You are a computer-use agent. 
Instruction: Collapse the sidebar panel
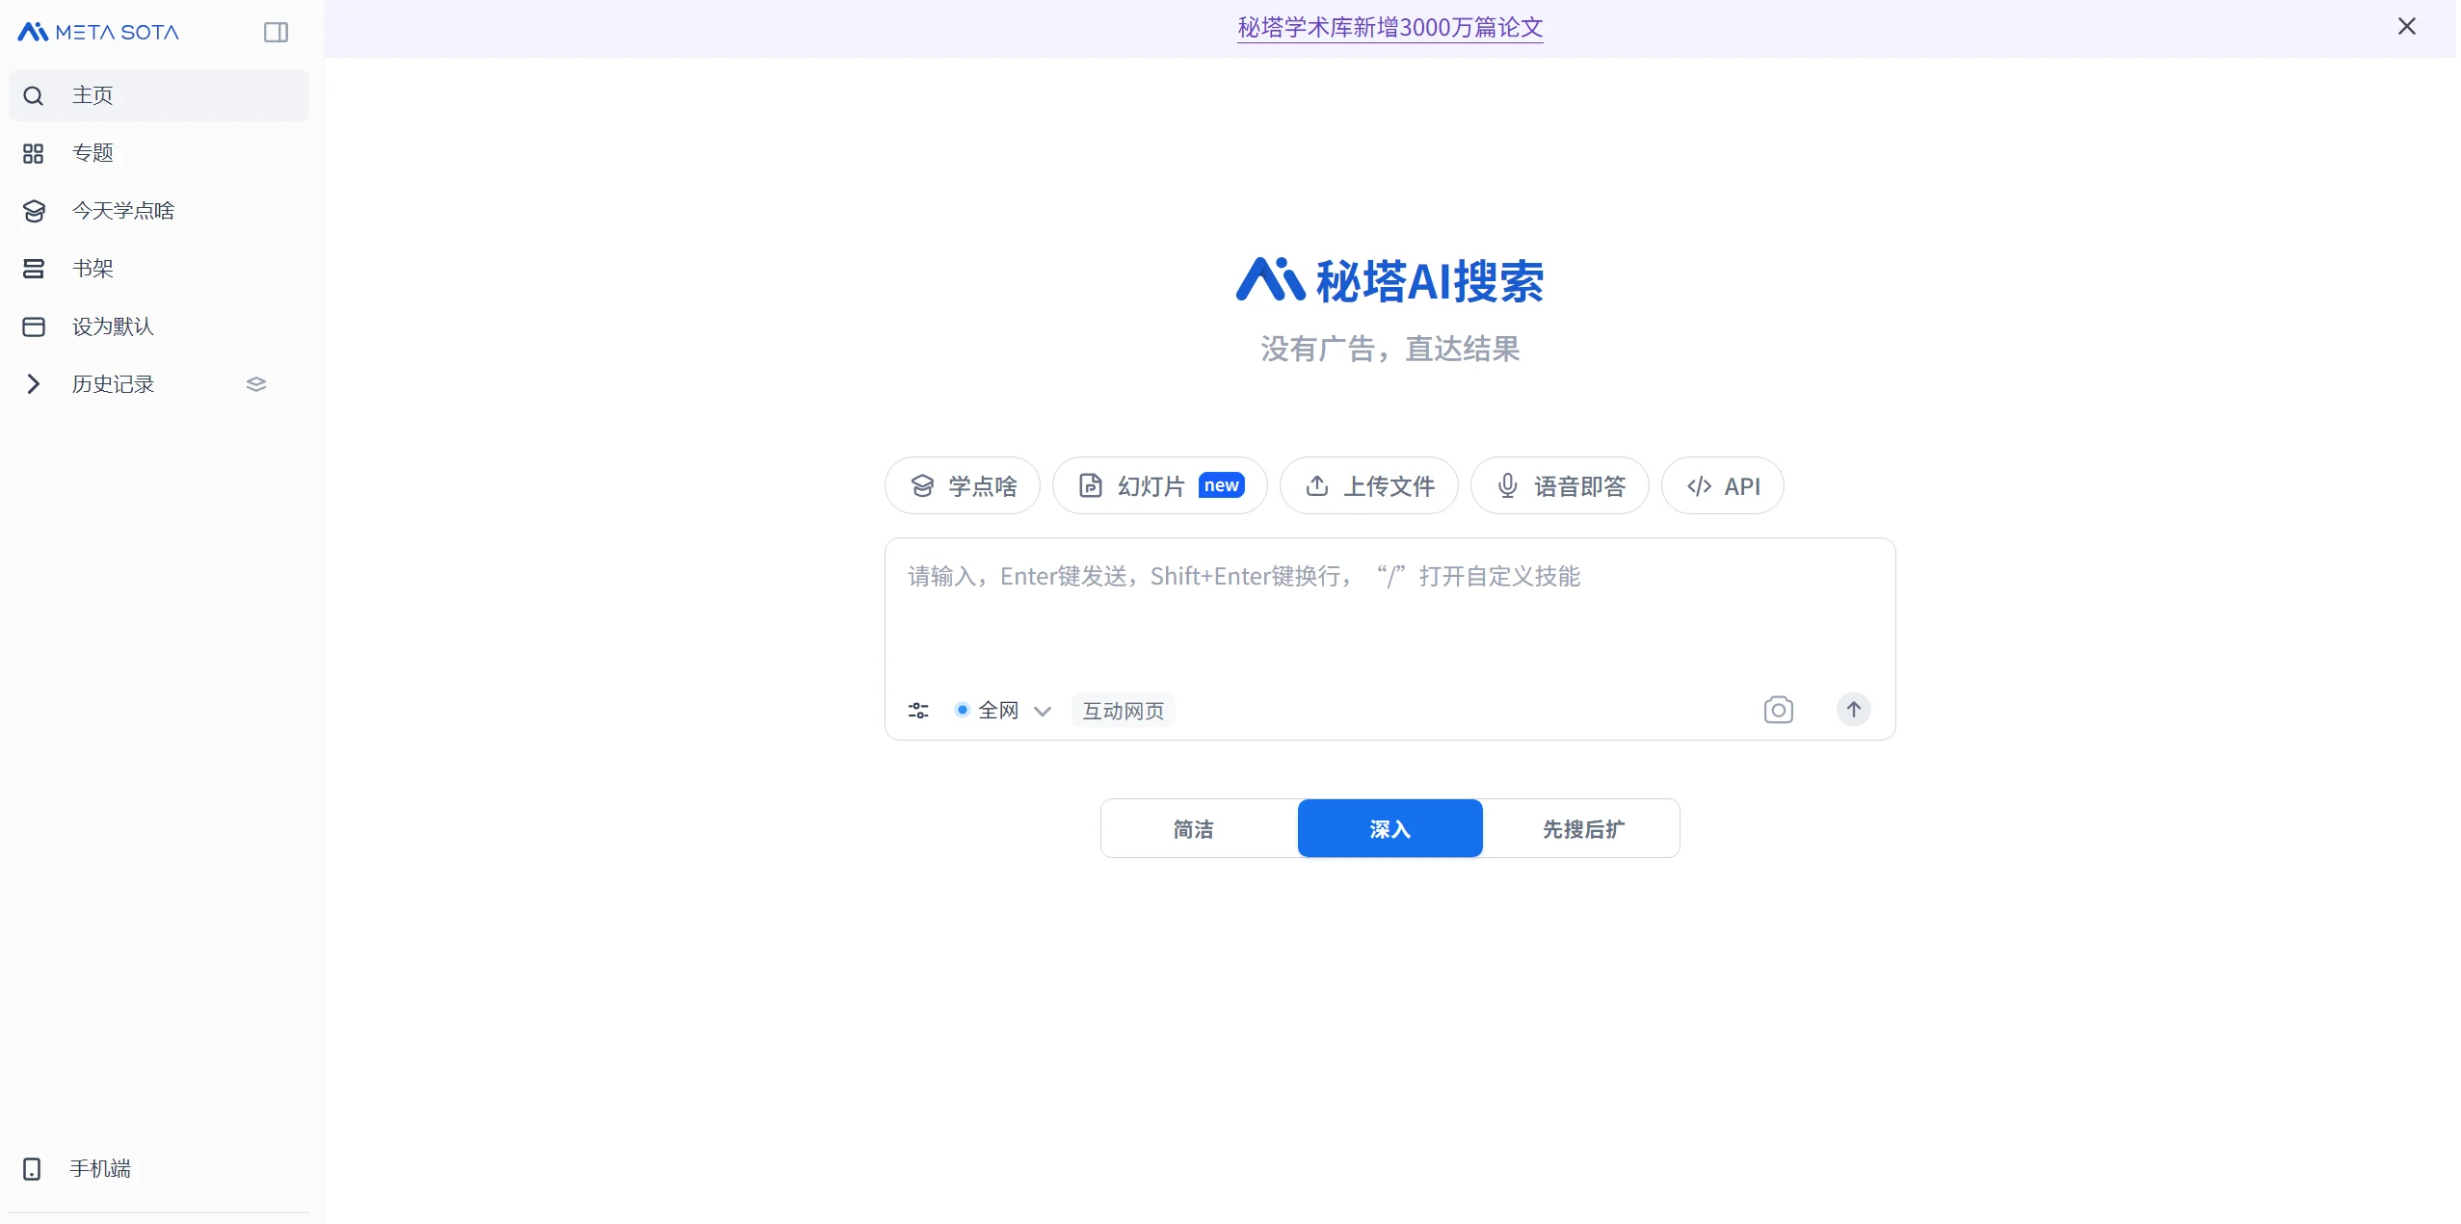tap(277, 31)
